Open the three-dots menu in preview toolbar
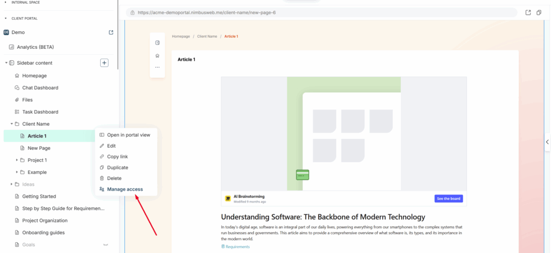Screen dimensions: 551x253 (x=157, y=67)
